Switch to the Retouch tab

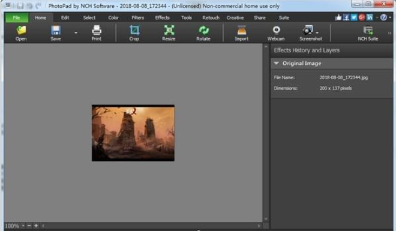(x=211, y=17)
